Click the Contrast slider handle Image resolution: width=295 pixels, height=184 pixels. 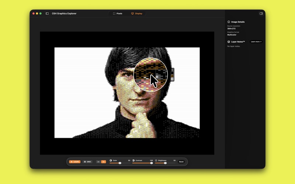[x=152, y=163]
